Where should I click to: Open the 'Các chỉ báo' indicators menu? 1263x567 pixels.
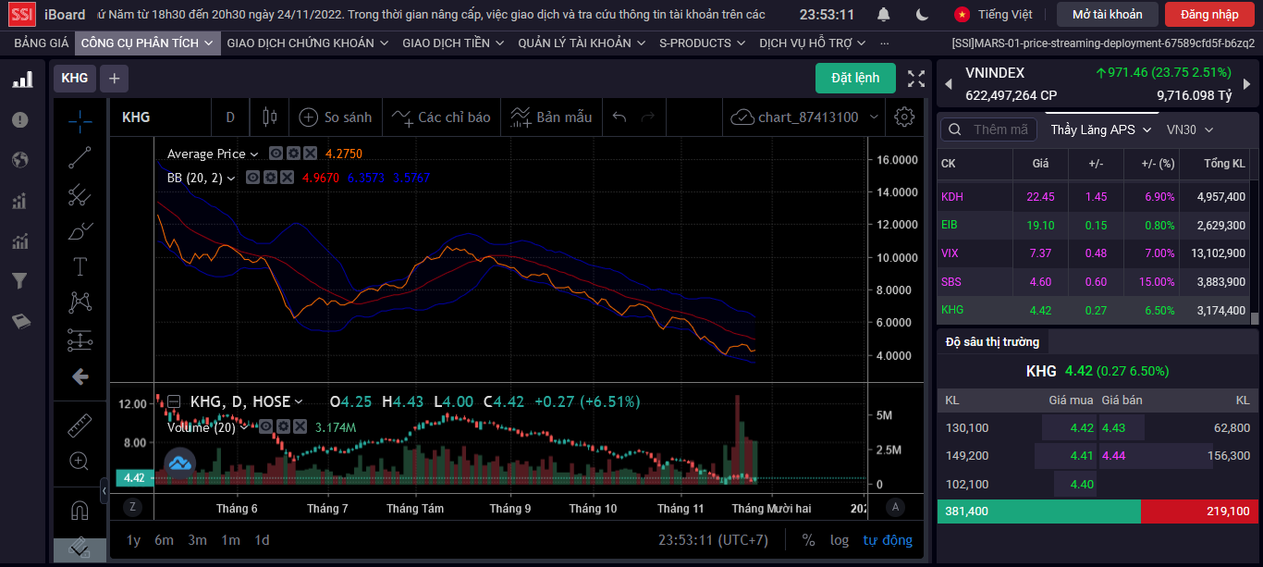441,117
